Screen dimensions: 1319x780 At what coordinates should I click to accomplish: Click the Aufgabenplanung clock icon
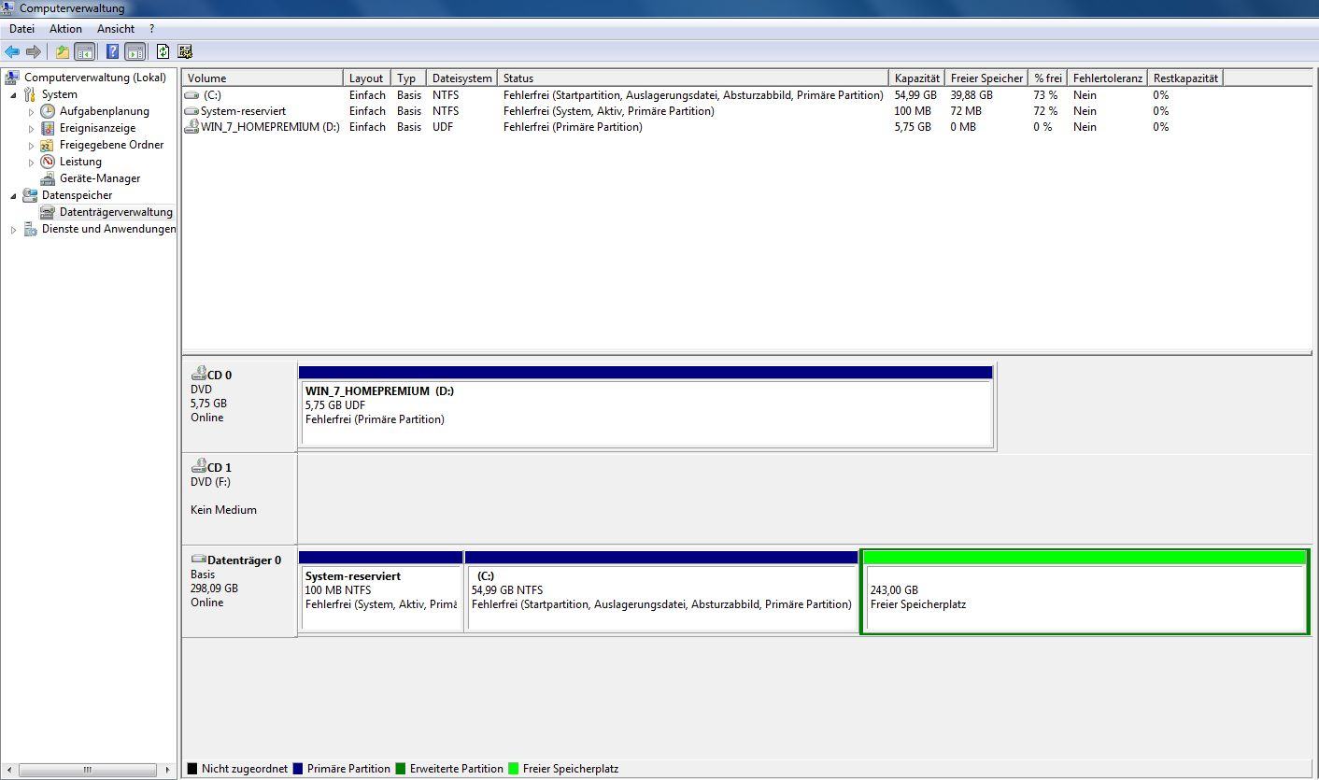[48, 111]
